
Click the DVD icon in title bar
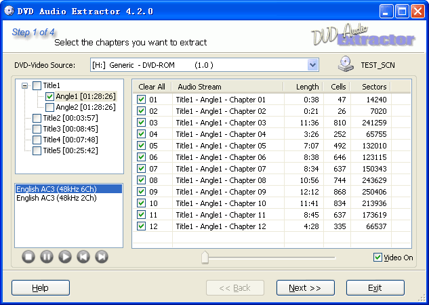pos(9,11)
